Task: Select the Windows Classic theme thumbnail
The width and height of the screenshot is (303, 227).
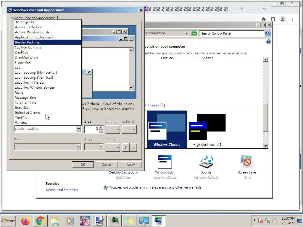Action: point(167,129)
